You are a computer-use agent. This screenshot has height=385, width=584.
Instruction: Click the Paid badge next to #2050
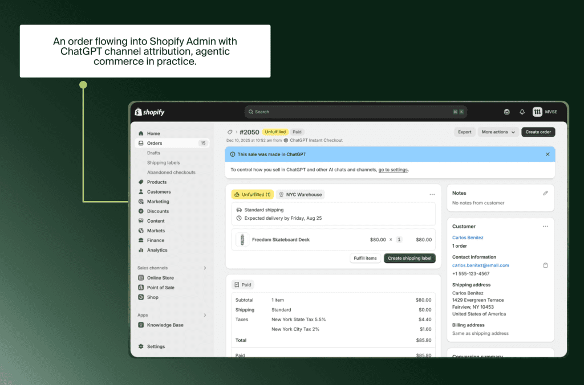(297, 132)
